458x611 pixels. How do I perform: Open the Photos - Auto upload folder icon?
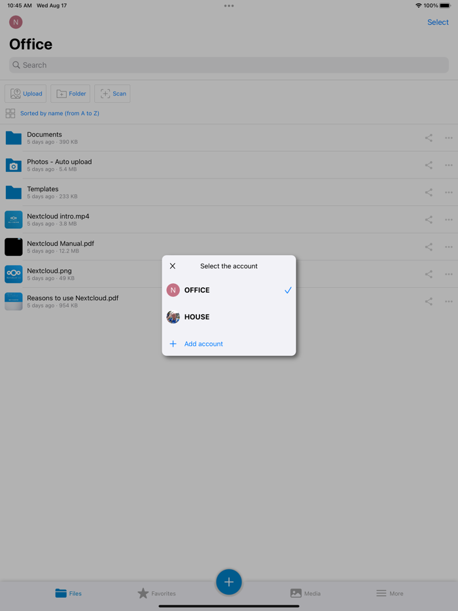pyautogui.click(x=14, y=166)
